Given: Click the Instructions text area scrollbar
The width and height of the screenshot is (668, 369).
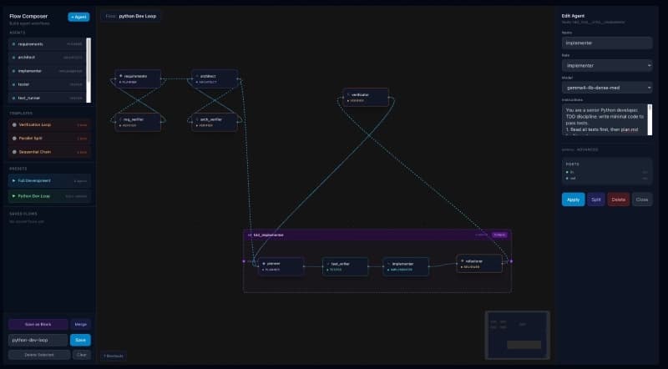Looking at the screenshot, I should (x=650, y=119).
